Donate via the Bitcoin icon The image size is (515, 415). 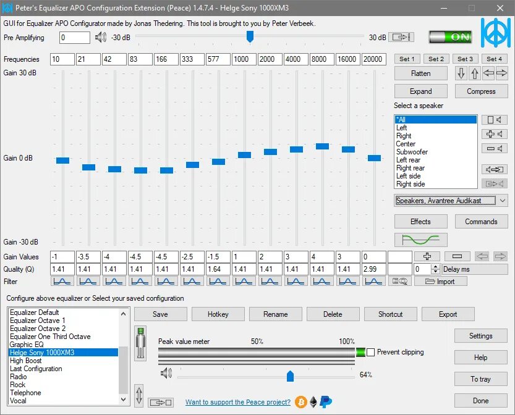click(x=300, y=402)
